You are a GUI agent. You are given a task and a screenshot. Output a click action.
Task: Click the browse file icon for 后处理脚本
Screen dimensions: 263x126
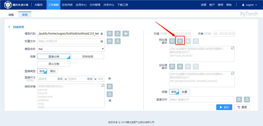[180, 66]
